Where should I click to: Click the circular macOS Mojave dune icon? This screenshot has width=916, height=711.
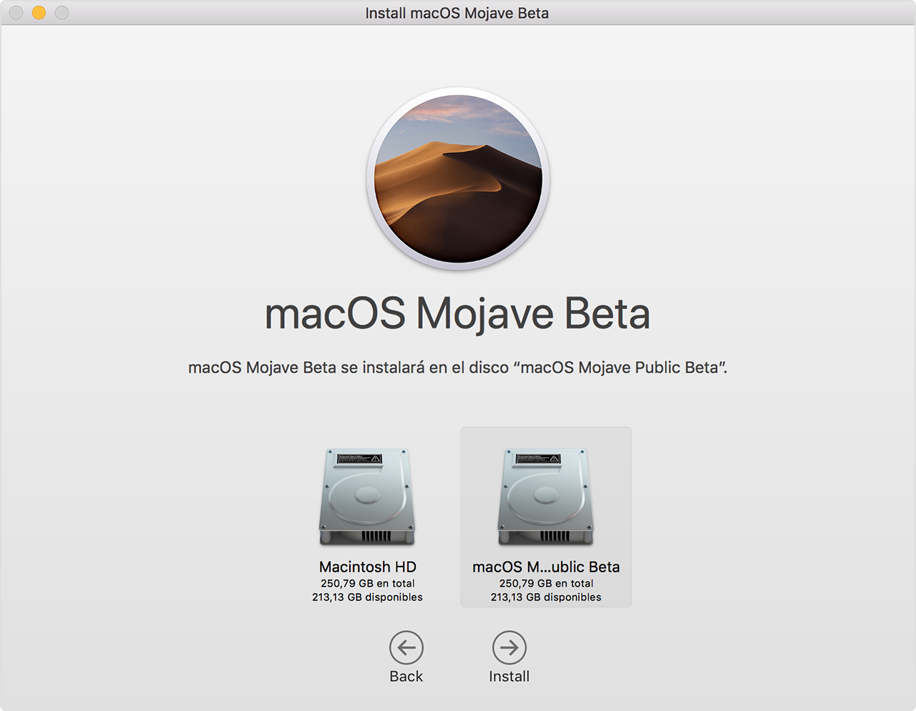457,179
